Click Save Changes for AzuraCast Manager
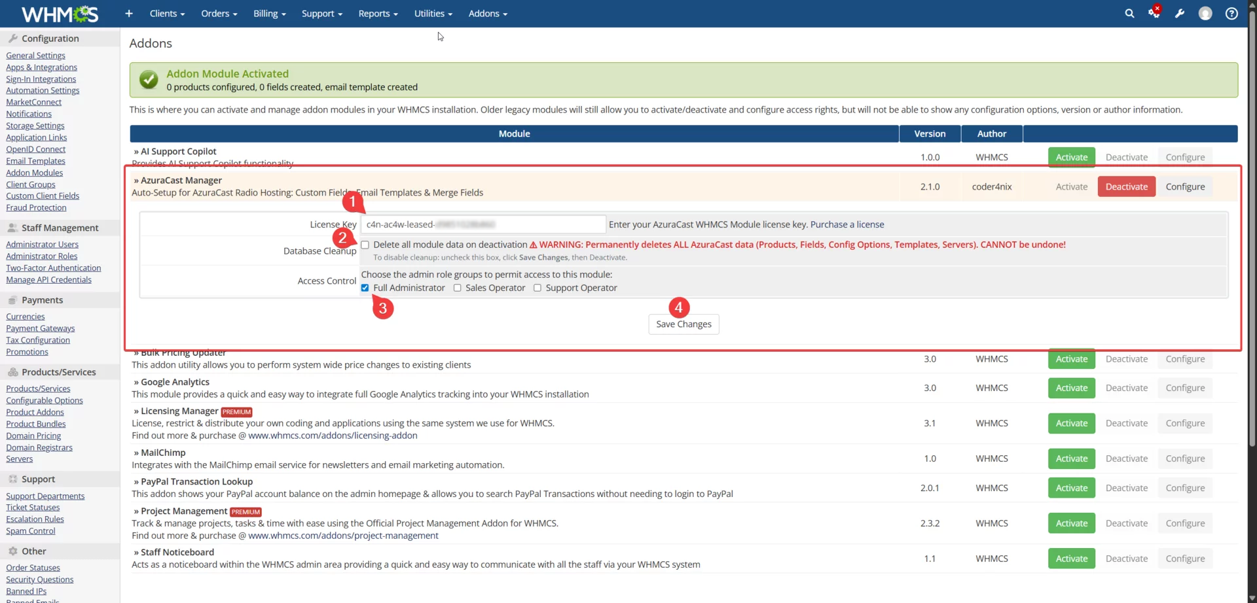The image size is (1257, 603). [683, 324]
